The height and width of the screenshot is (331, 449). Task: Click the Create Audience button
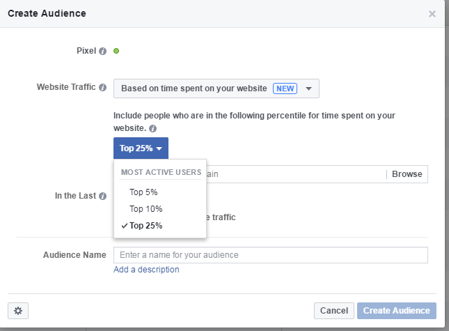pos(397,311)
